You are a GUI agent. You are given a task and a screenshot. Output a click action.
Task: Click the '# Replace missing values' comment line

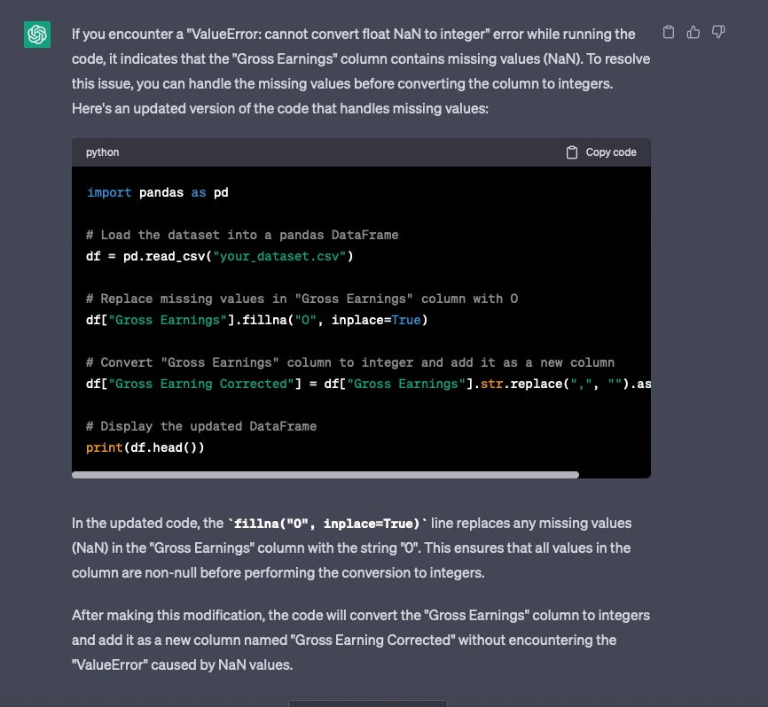(302, 299)
